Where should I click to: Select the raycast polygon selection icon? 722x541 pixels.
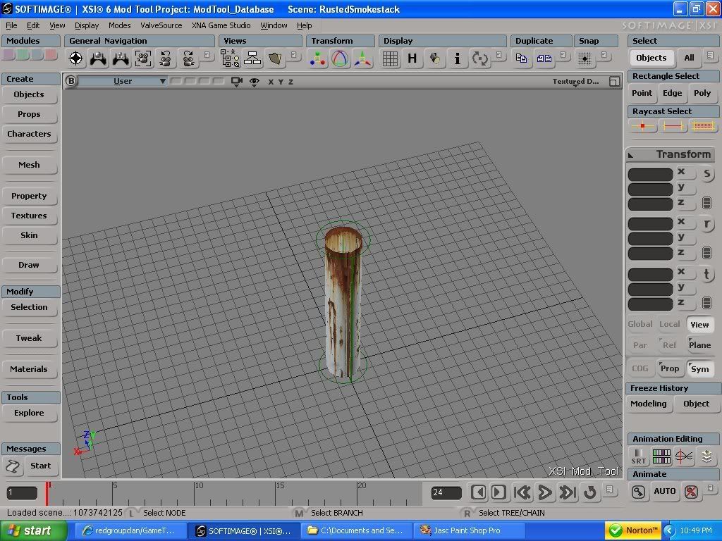[x=703, y=125]
